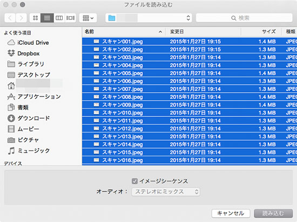
Task: Select list view mode button
Action: (x=47, y=18)
